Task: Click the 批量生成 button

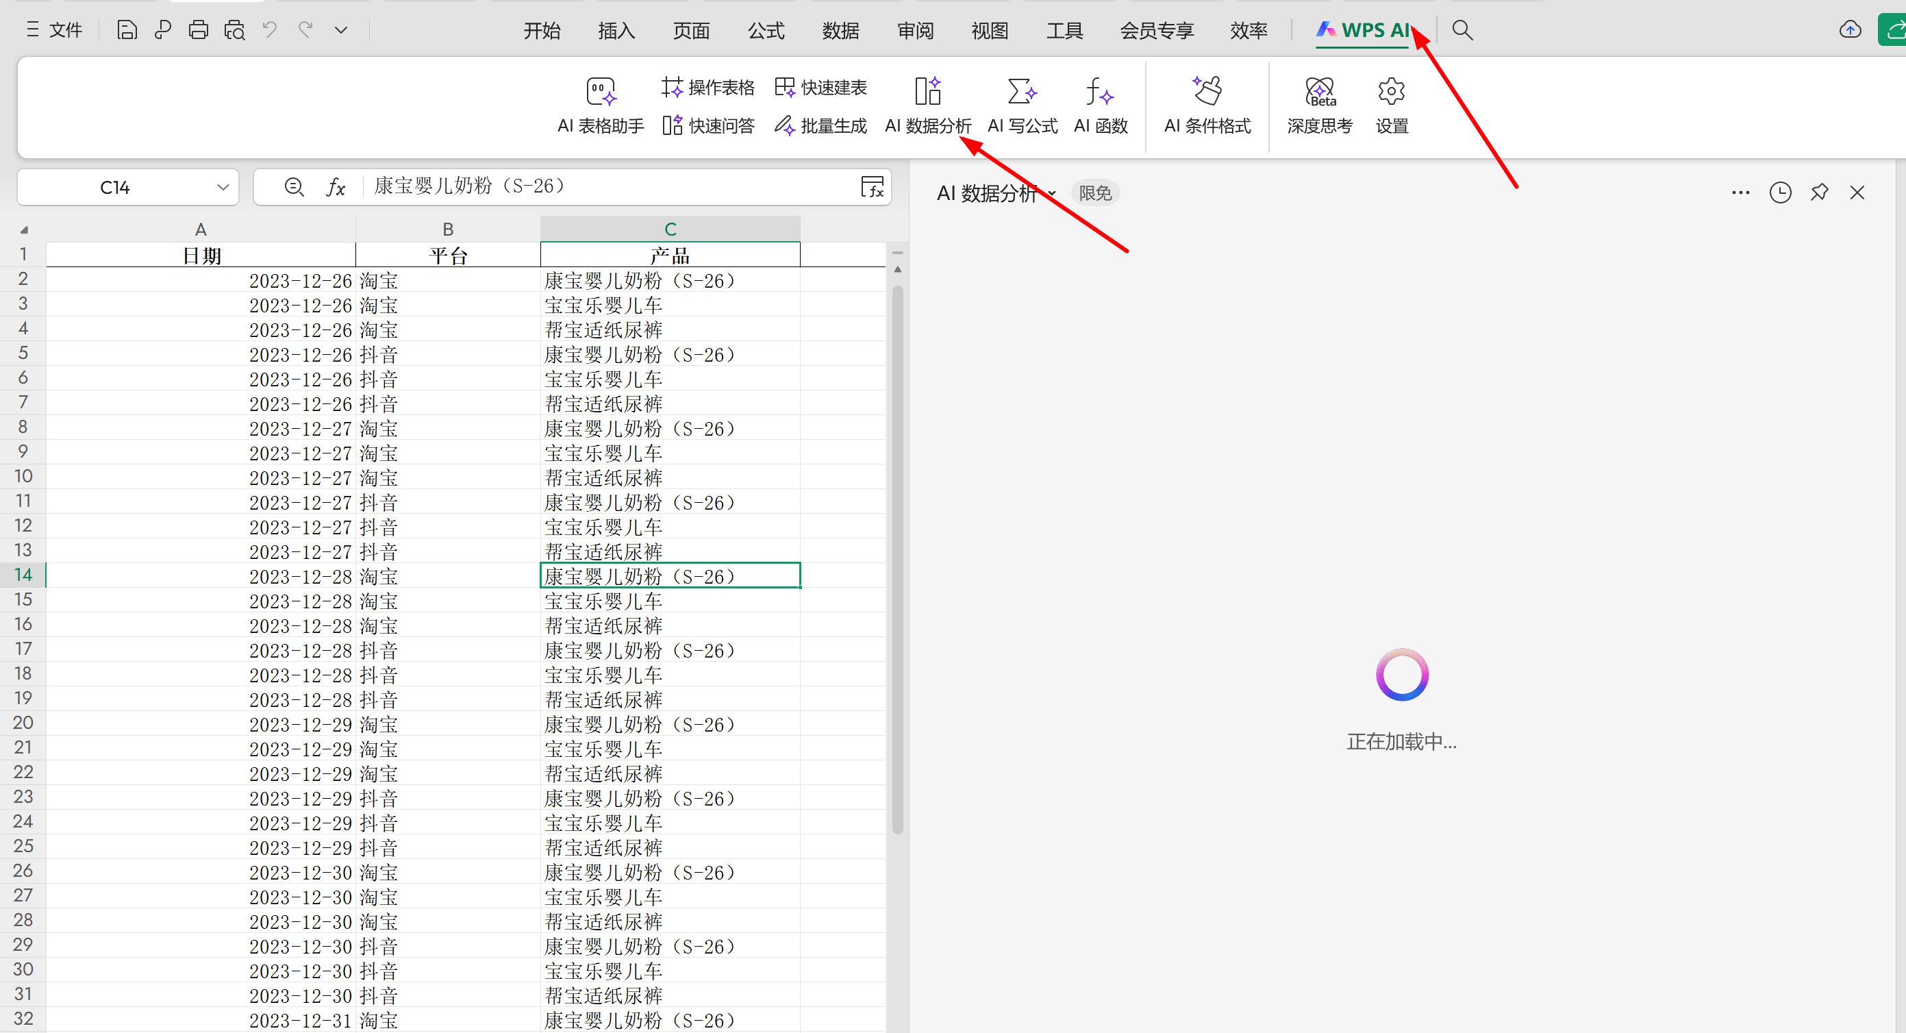Action: [x=820, y=126]
